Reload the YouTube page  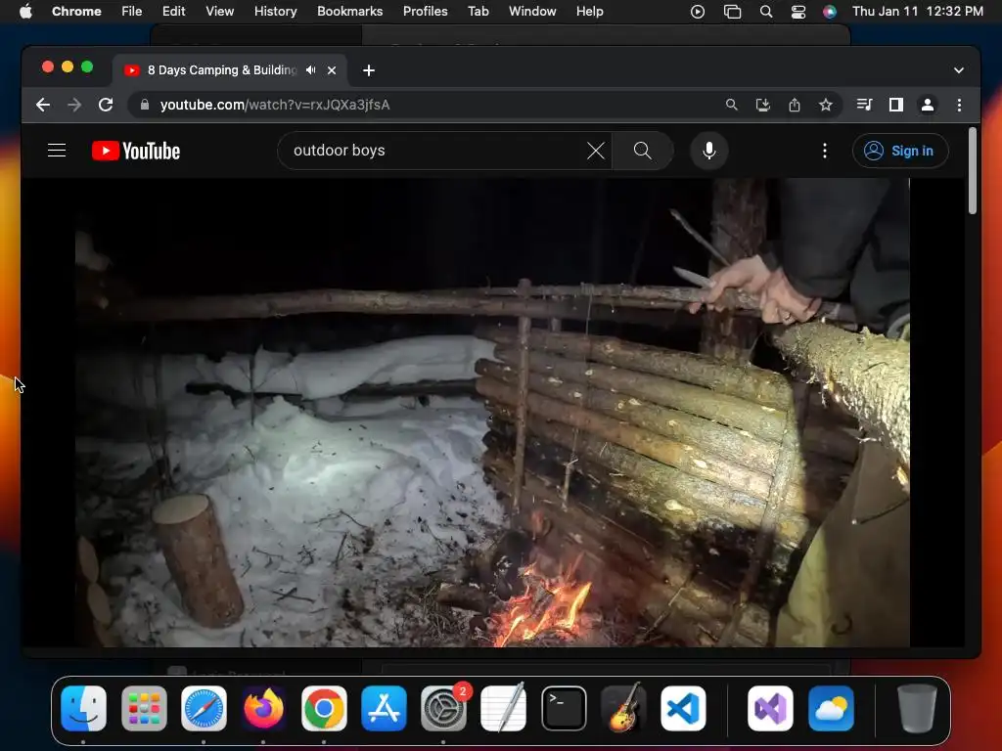[x=106, y=105]
